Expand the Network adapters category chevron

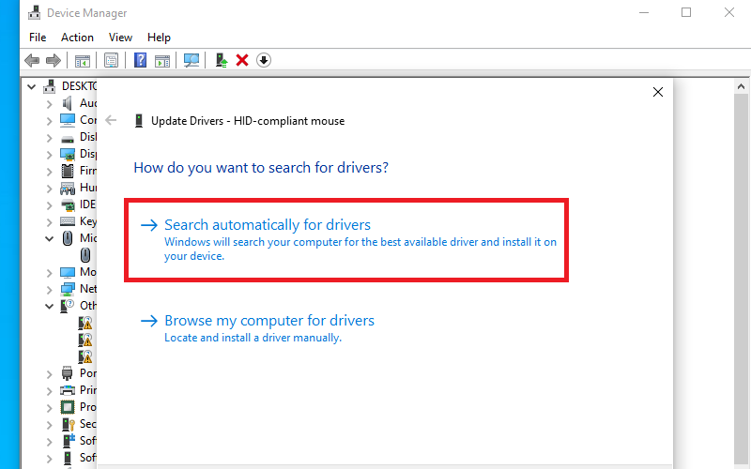(50, 289)
